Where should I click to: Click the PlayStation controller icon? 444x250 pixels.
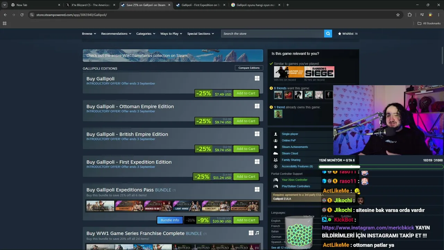[x=275, y=186]
